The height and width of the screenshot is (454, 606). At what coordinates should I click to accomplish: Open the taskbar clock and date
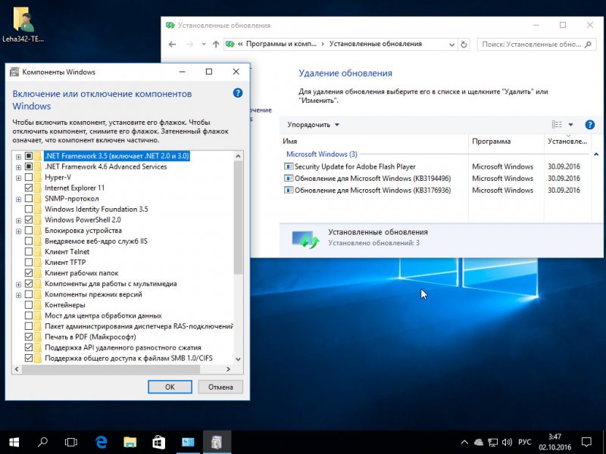coord(555,442)
